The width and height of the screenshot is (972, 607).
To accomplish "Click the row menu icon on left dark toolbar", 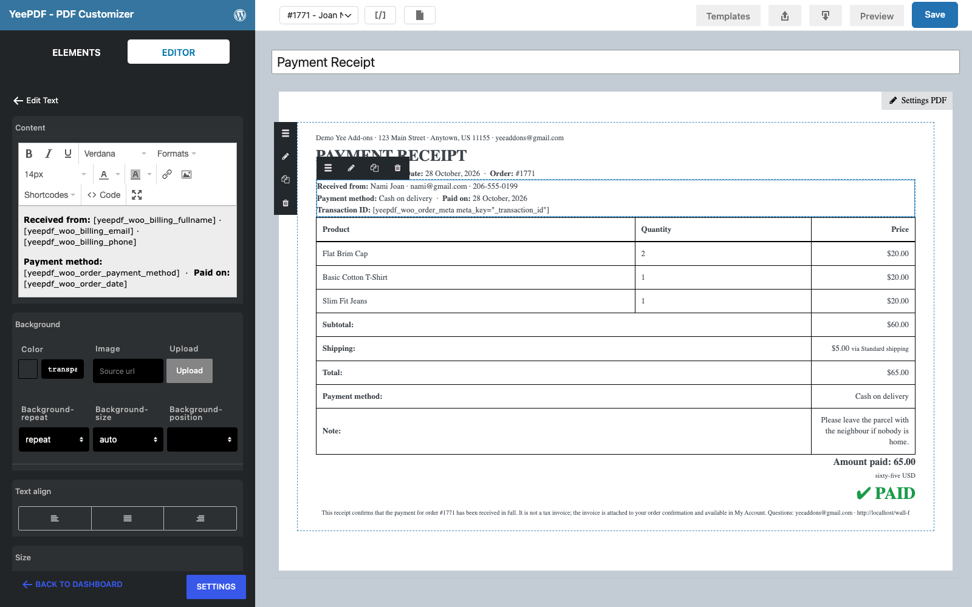I will click(286, 134).
